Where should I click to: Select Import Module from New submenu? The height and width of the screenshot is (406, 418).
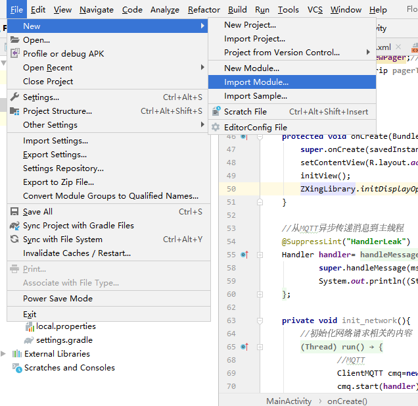pyautogui.click(x=256, y=82)
